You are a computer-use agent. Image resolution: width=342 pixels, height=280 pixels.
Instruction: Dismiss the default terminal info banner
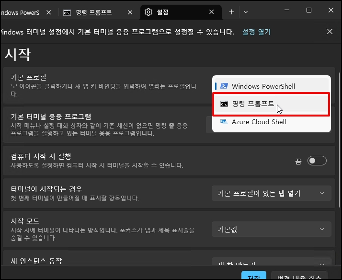pyautogui.click(x=330, y=32)
